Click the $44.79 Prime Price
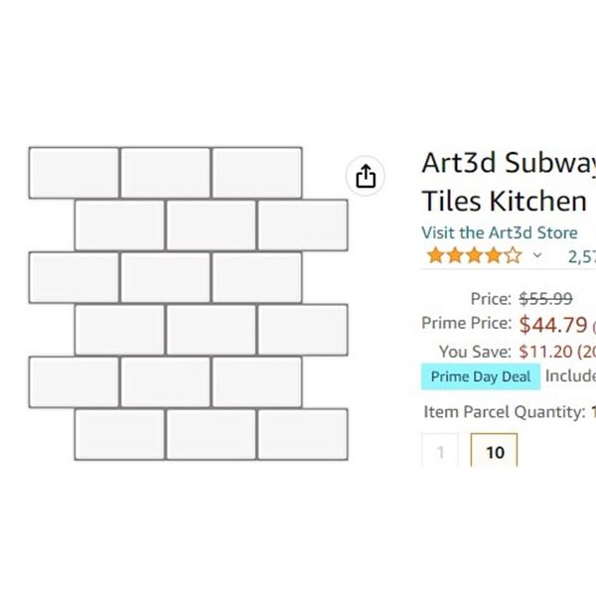The width and height of the screenshot is (596, 596). click(552, 324)
